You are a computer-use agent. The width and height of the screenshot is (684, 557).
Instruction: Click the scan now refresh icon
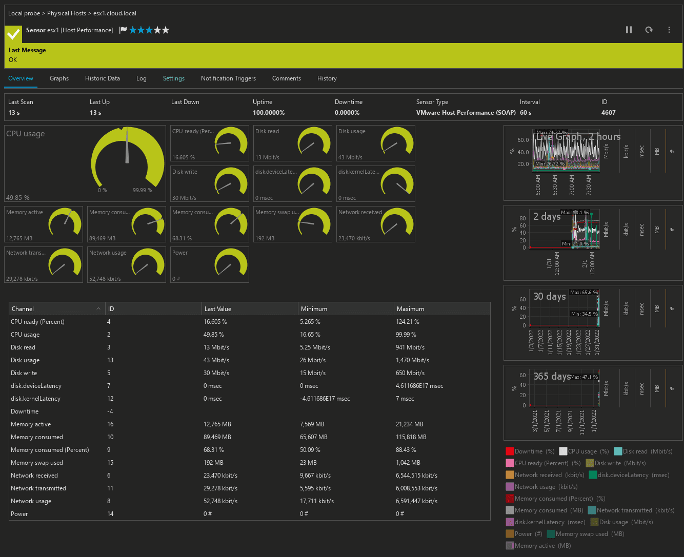point(649,30)
